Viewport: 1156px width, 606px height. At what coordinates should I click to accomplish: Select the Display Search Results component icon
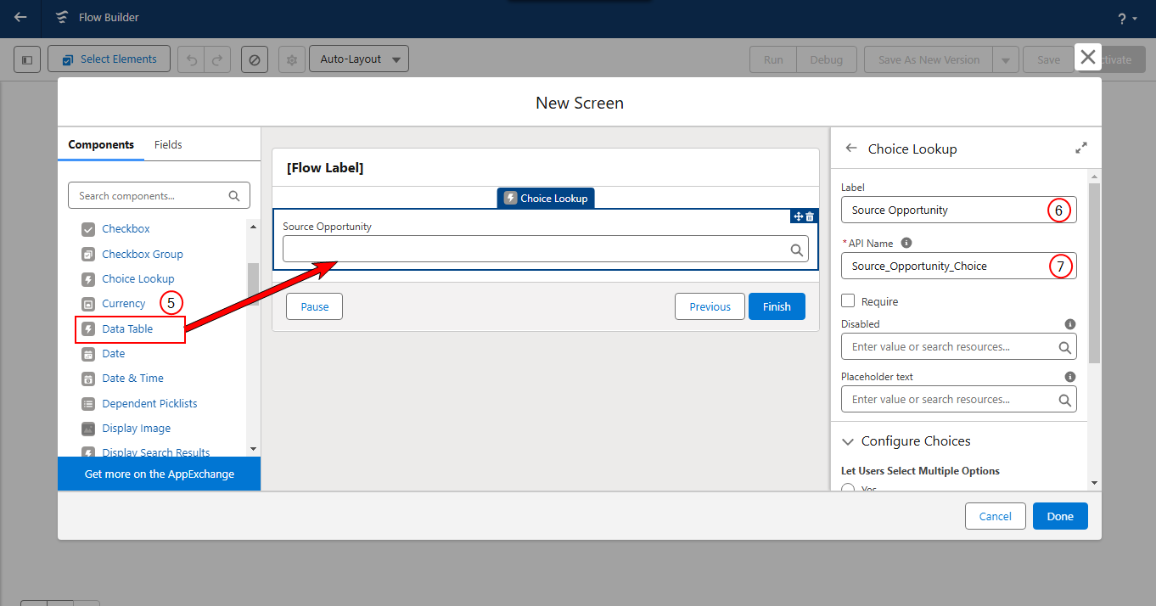(x=88, y=452)
